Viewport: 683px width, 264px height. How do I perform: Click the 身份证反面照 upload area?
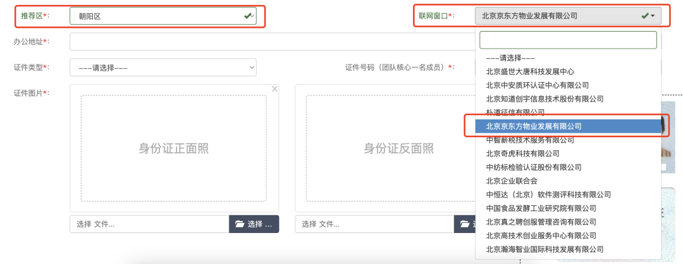[390, 148]
